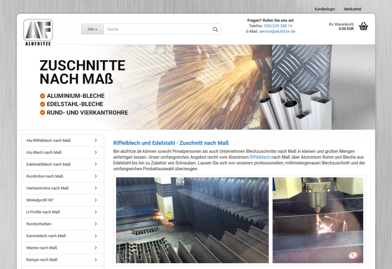Open the Kundenlogin link
The width and height of the screenshot is (392, 269).
(x=324, y=9)
